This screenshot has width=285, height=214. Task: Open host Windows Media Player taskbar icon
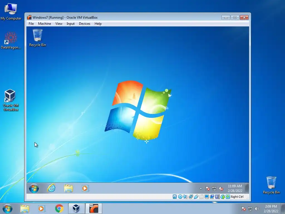click(x=42, y=208)
